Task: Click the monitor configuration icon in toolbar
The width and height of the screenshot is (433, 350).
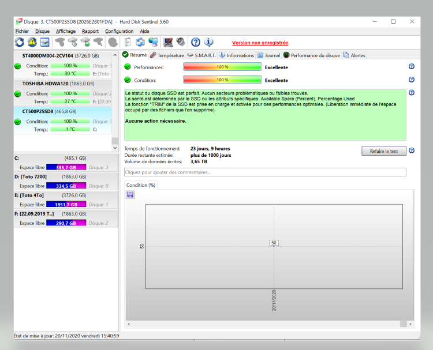Action: tap(168, 42)
